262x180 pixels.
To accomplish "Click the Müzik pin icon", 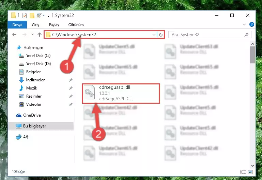I will tap(71, 88).
